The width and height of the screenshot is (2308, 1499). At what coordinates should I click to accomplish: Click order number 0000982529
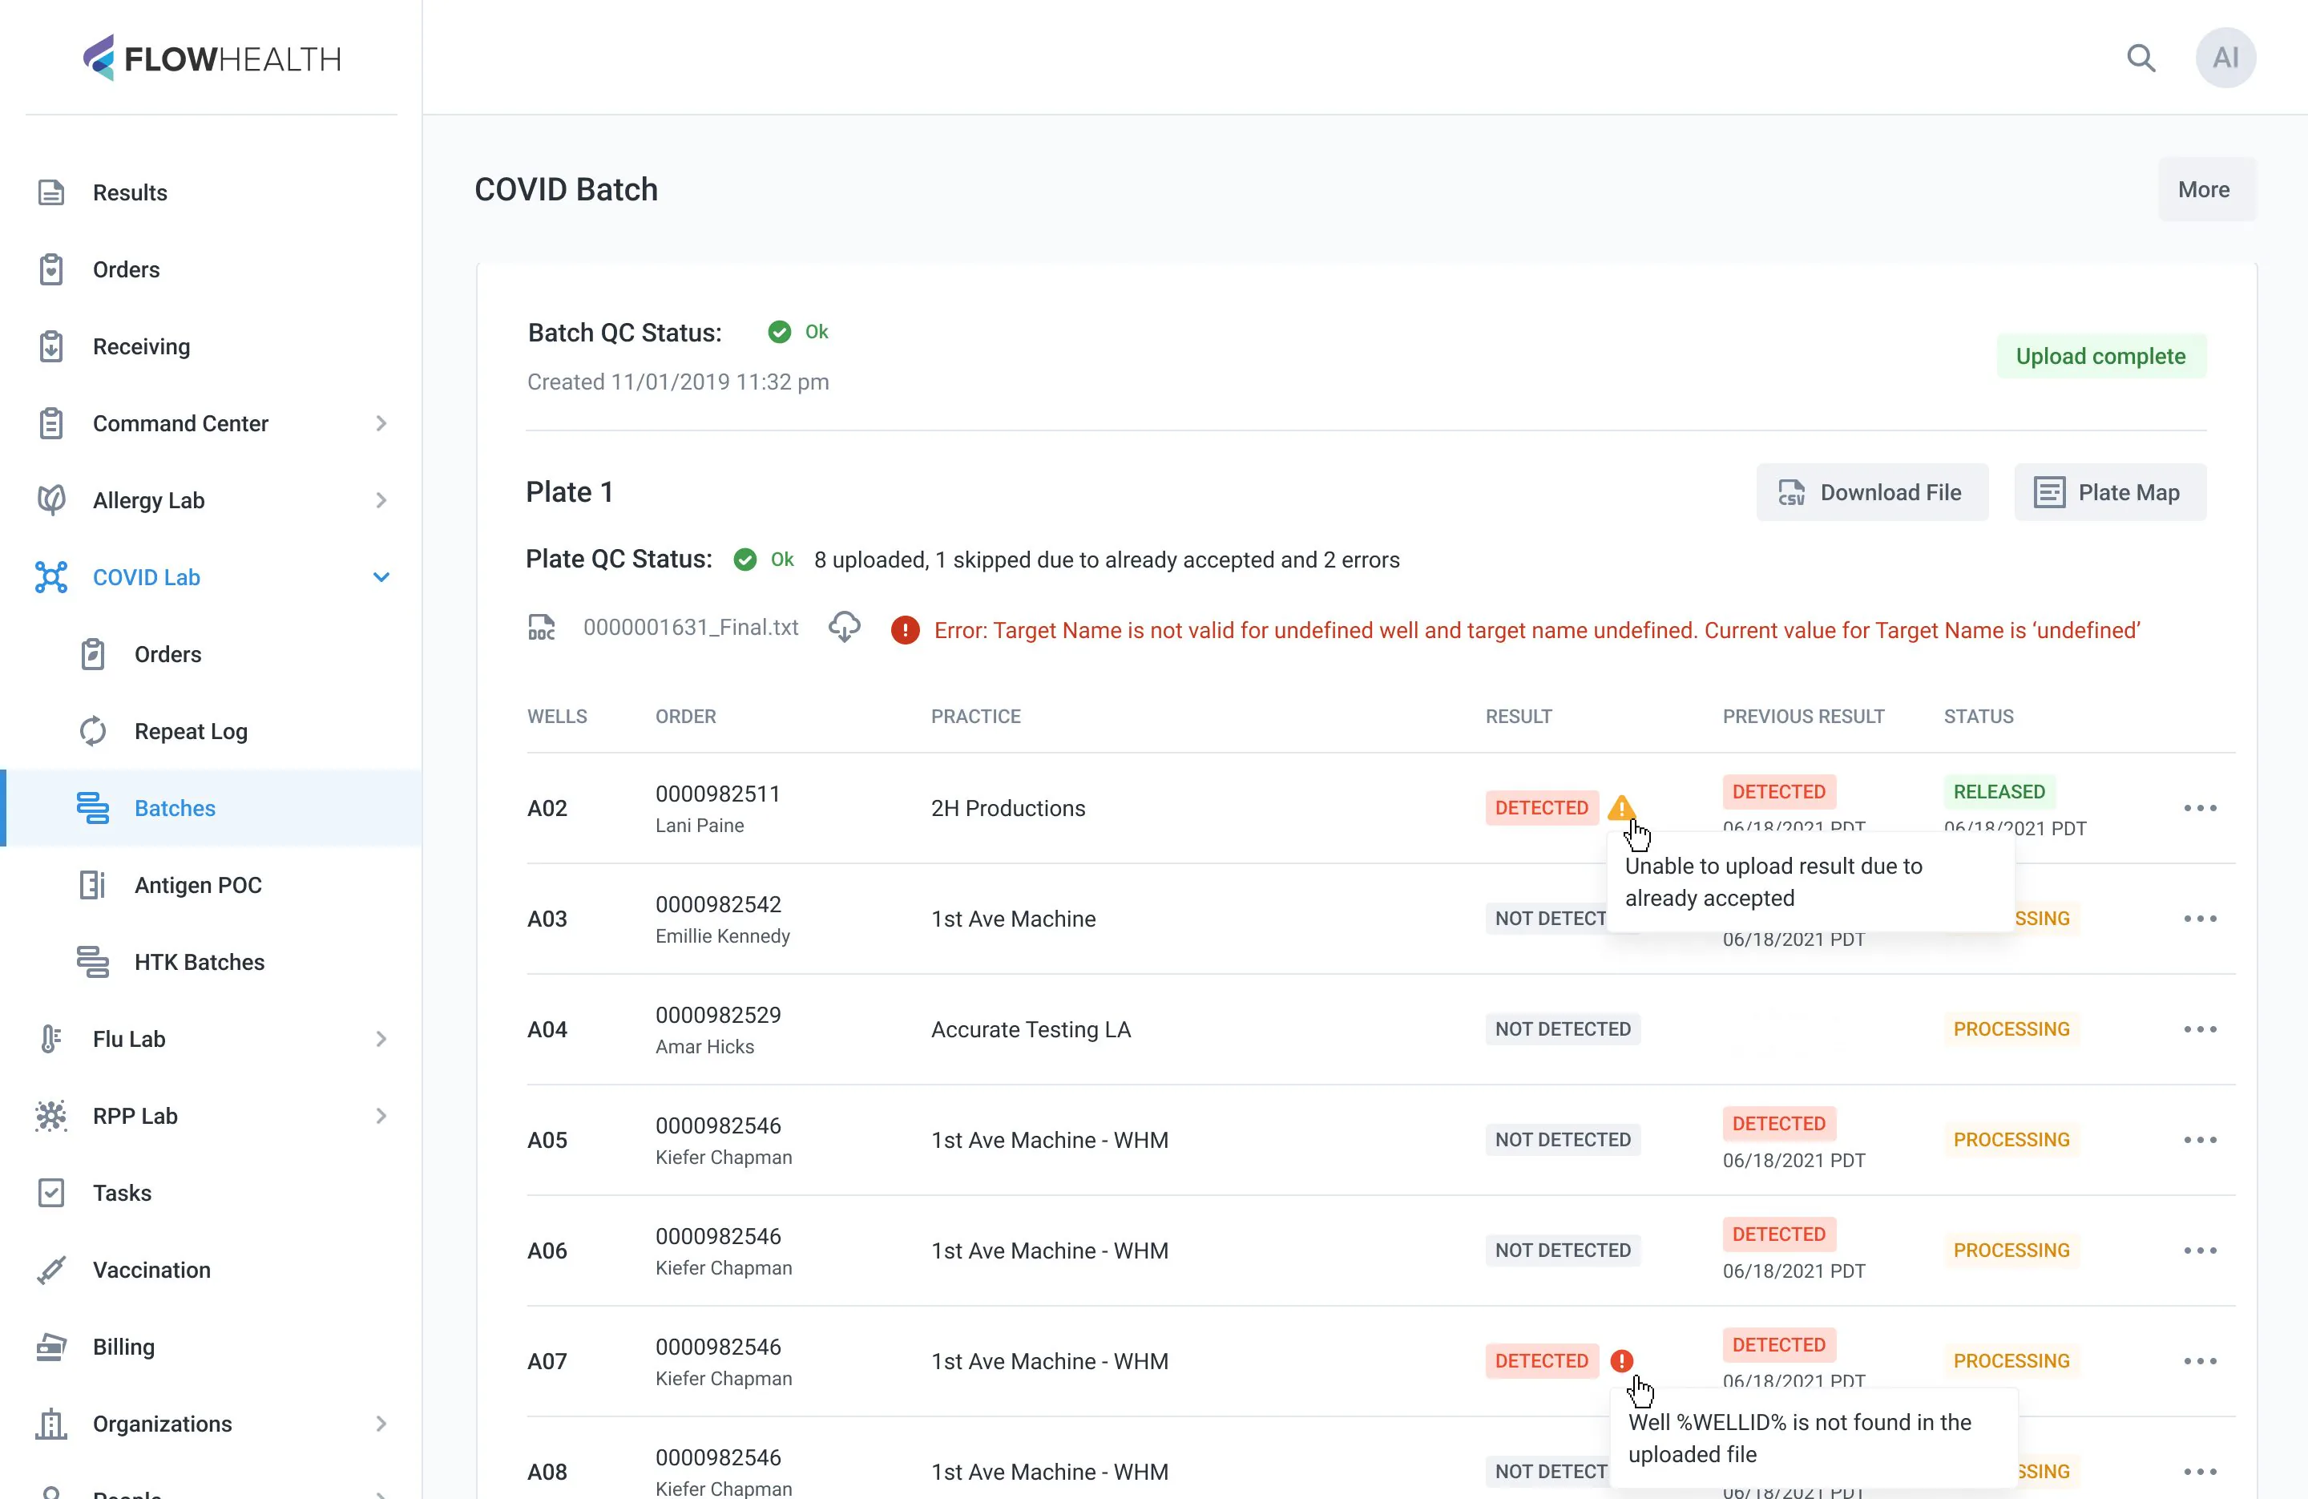click(717, 1015)
